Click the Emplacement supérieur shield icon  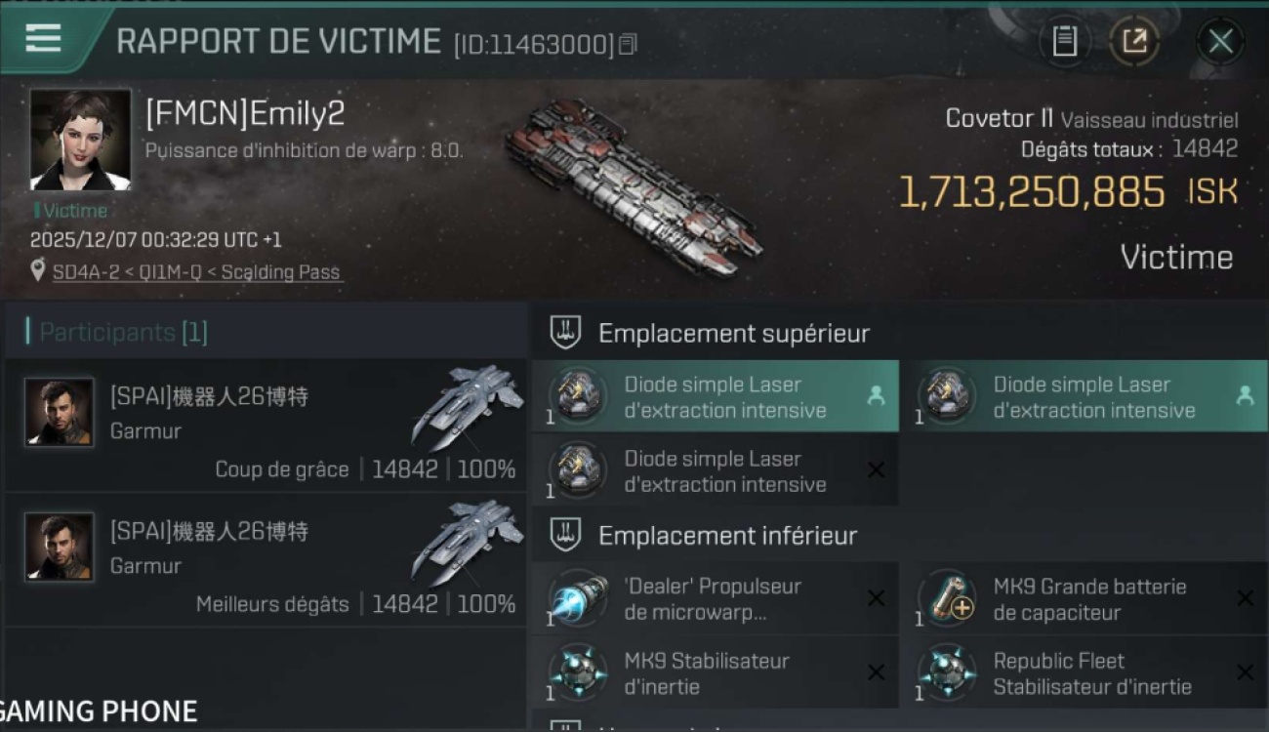coord(566,332)
